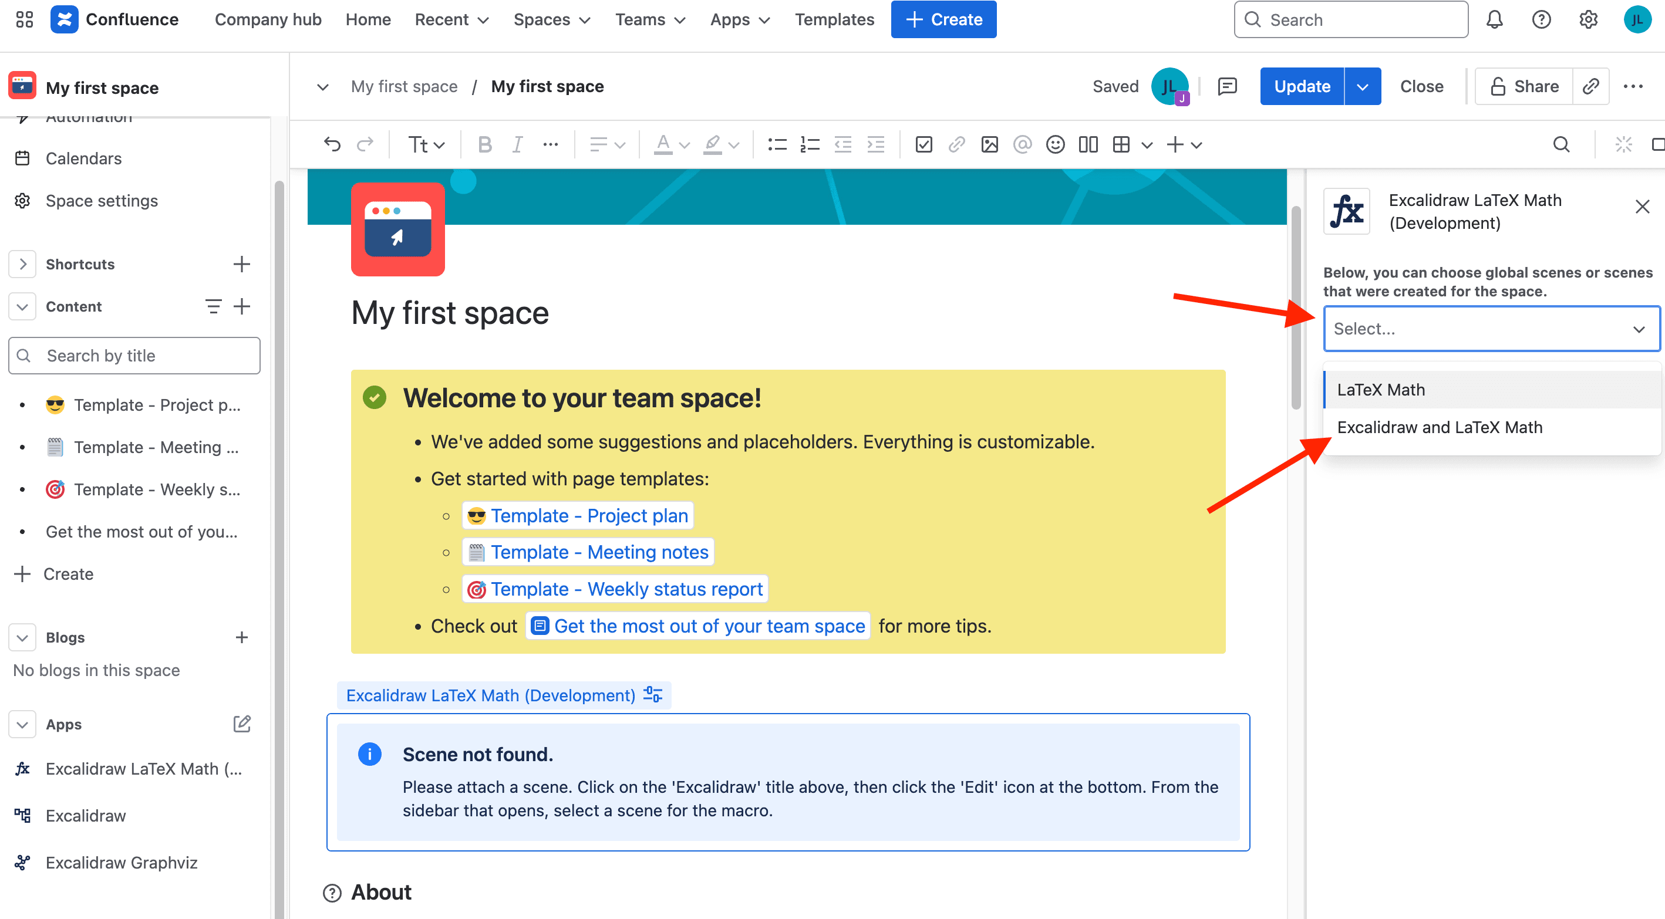Add a blog post with plus icon
1665x919 pixels.
(x=241, y=637)
